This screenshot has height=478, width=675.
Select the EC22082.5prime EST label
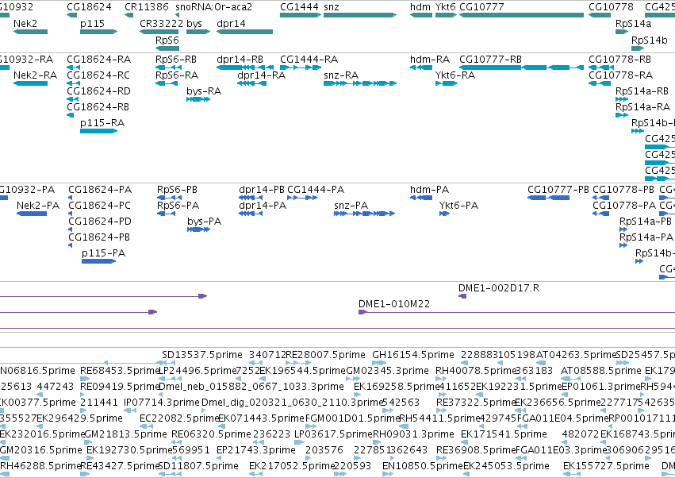(179, 418)
